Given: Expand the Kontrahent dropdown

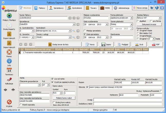Looking at the screenshot, I should coord(70,31).
